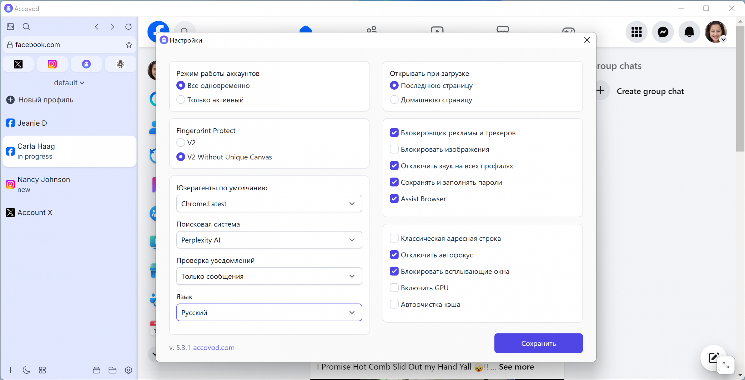Switch to dark mode with the moon icon
The width and height of the screenshot is (745, 380).
(x=26, y=370)
